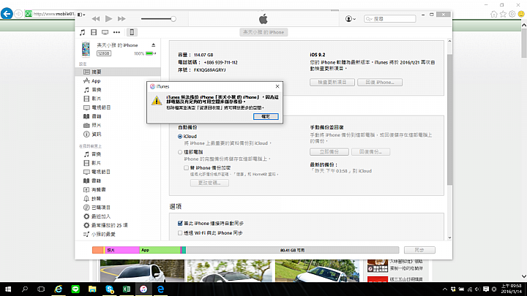Click the audiobooks icon 有聲書
The width and height of the screenshot is (527, 296).
[86, 189]
